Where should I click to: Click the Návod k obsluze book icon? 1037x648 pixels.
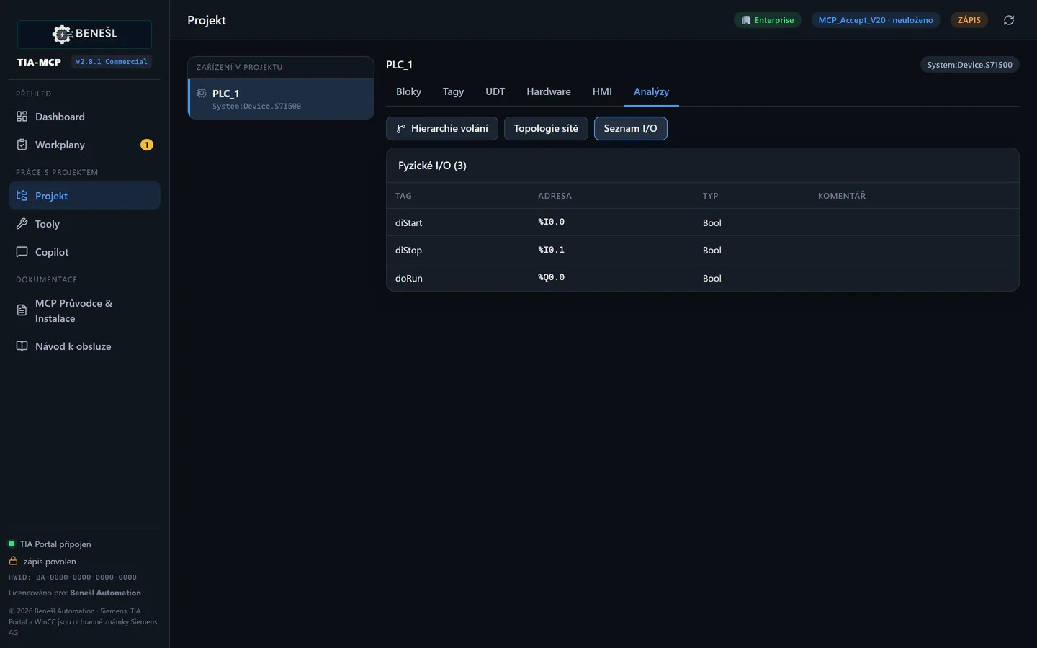tap(22, 346)
